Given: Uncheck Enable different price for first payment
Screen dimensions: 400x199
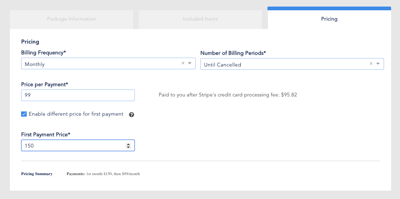Looking at the screenshot, I should pos(24,114).
